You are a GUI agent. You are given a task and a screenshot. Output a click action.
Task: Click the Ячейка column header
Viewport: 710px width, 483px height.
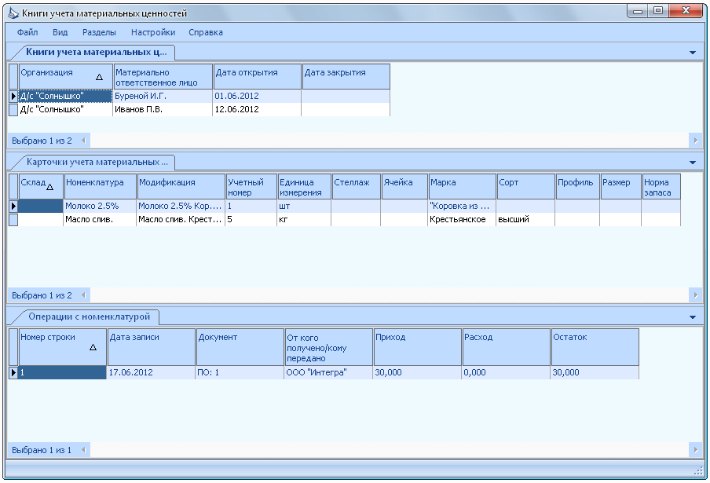404,186
